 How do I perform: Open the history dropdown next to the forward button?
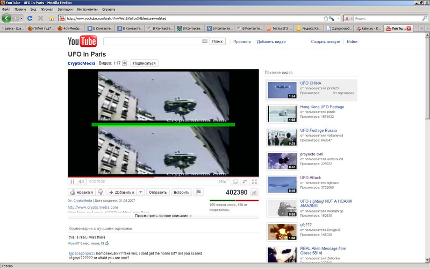21,18
